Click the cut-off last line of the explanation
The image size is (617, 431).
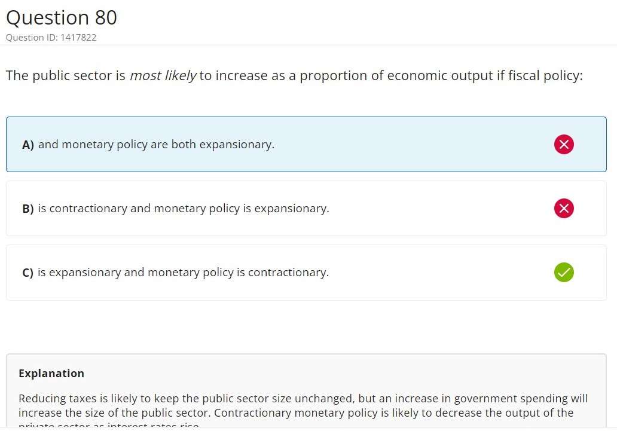point(108,426)
